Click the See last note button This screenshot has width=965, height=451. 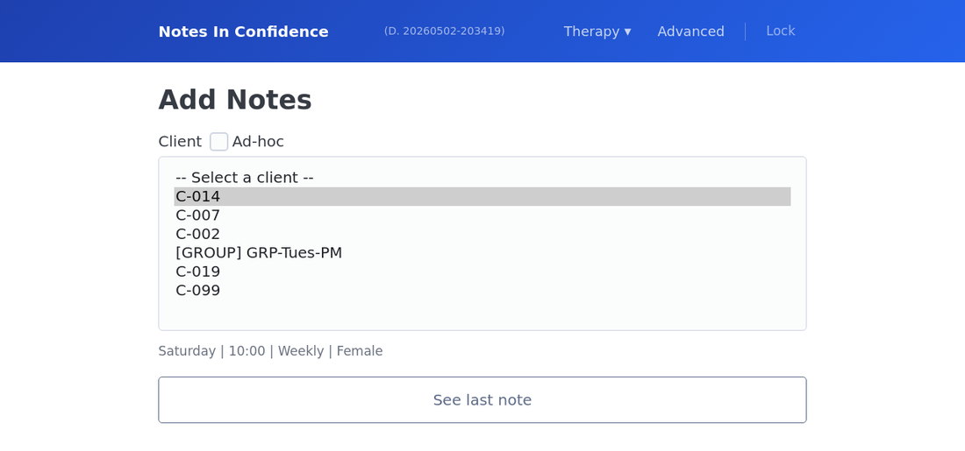pyautogui.click(x=482, y=400)
